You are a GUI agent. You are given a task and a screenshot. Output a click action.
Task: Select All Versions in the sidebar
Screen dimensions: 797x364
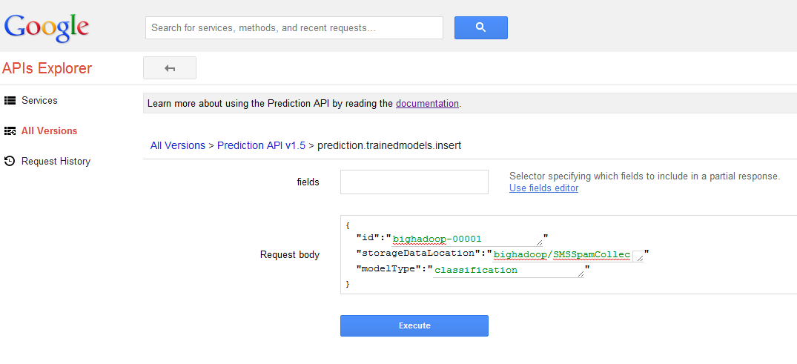[x=49, y=131]
